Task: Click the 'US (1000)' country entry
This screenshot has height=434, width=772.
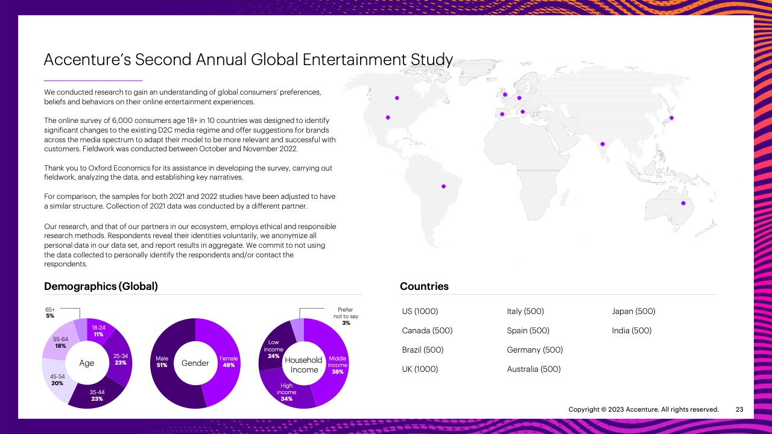Action: [x=420, y=312]
